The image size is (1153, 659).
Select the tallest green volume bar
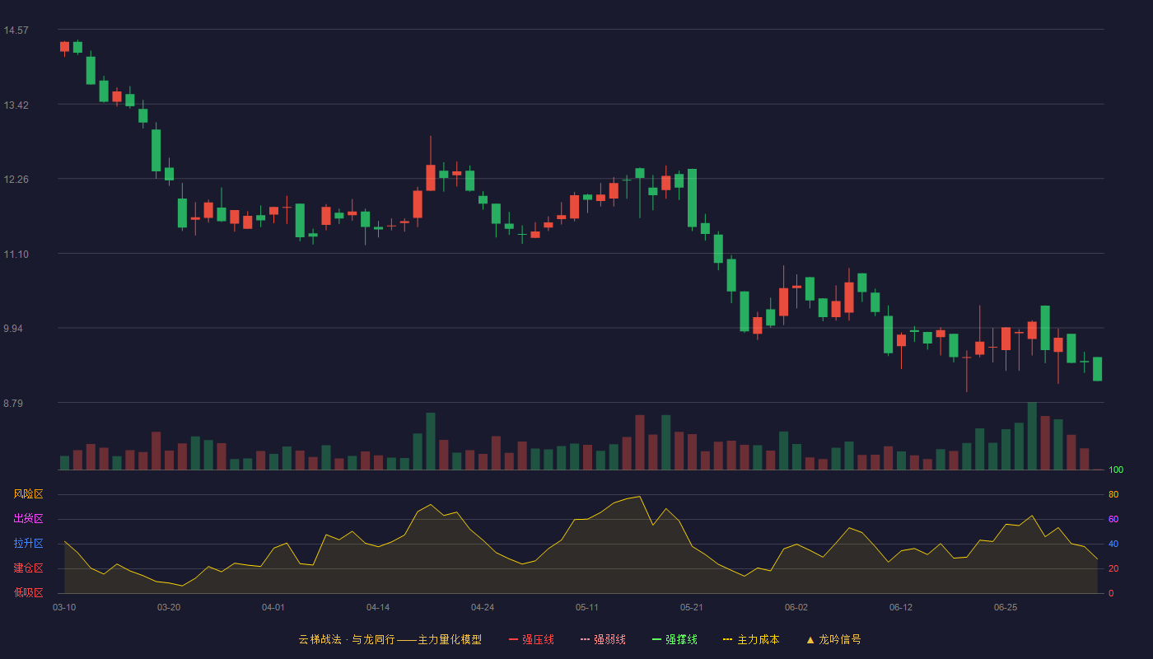point(1032,437)
